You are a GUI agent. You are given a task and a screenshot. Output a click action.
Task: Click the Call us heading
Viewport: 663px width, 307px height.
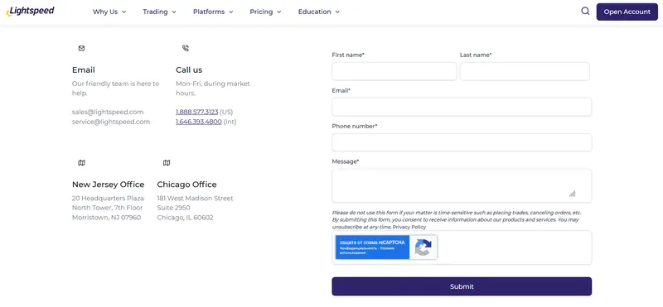(189, 70)
